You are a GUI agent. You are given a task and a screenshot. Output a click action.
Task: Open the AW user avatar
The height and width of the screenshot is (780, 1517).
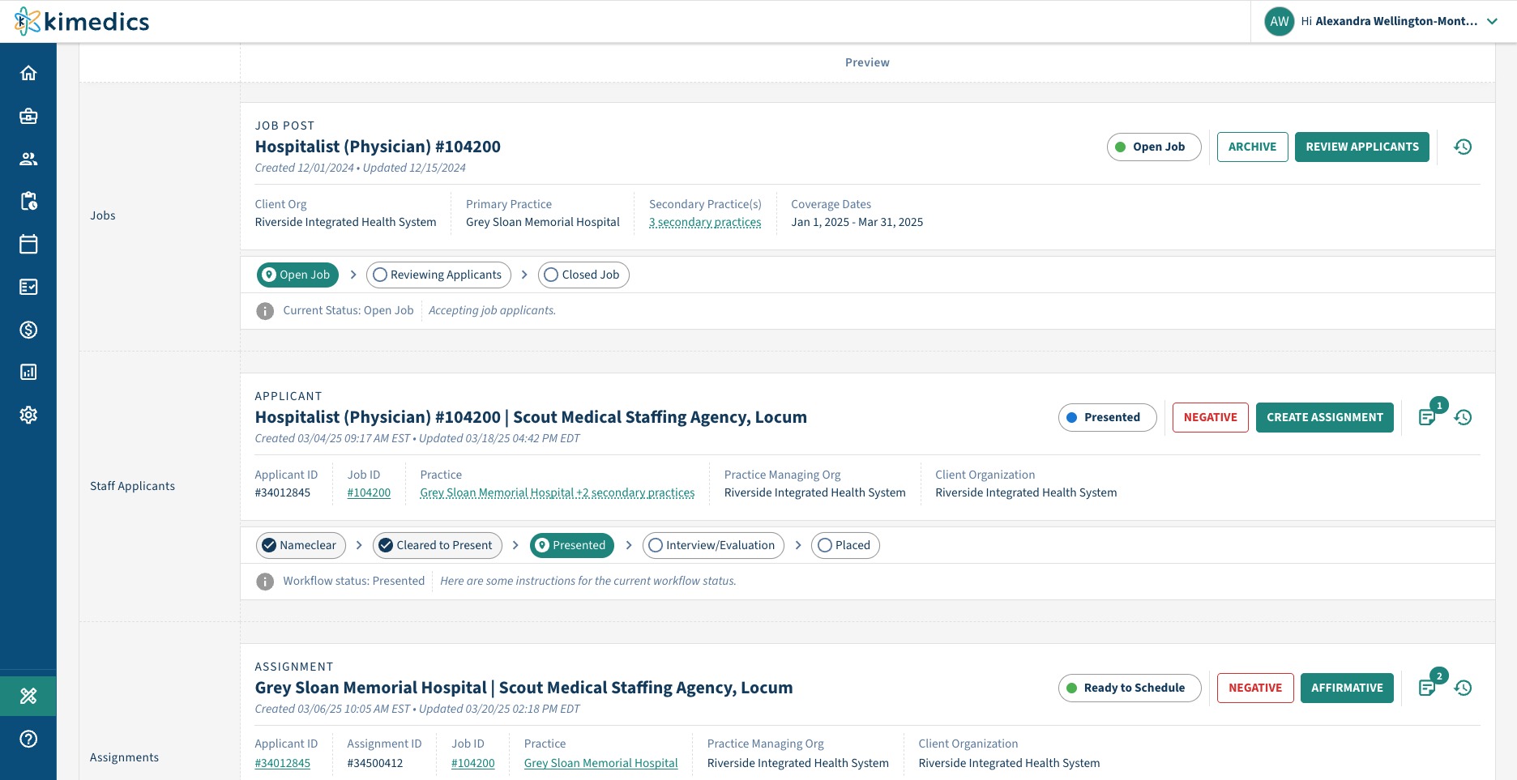(x=1280, y=21)
